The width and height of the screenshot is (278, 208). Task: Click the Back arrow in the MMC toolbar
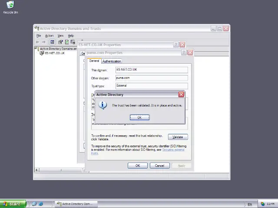pos(37,42)
